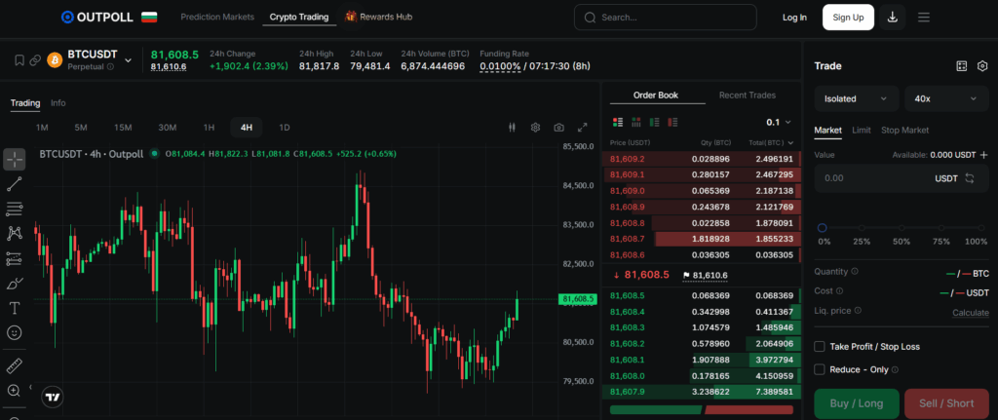Click the Outpoll logo
Screen dimensions: 998x420
click(97, 18)
